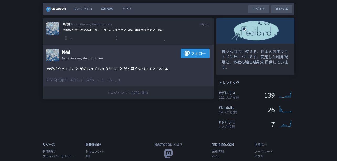Click the server description 様々な目的に使える…

(255, 59)
